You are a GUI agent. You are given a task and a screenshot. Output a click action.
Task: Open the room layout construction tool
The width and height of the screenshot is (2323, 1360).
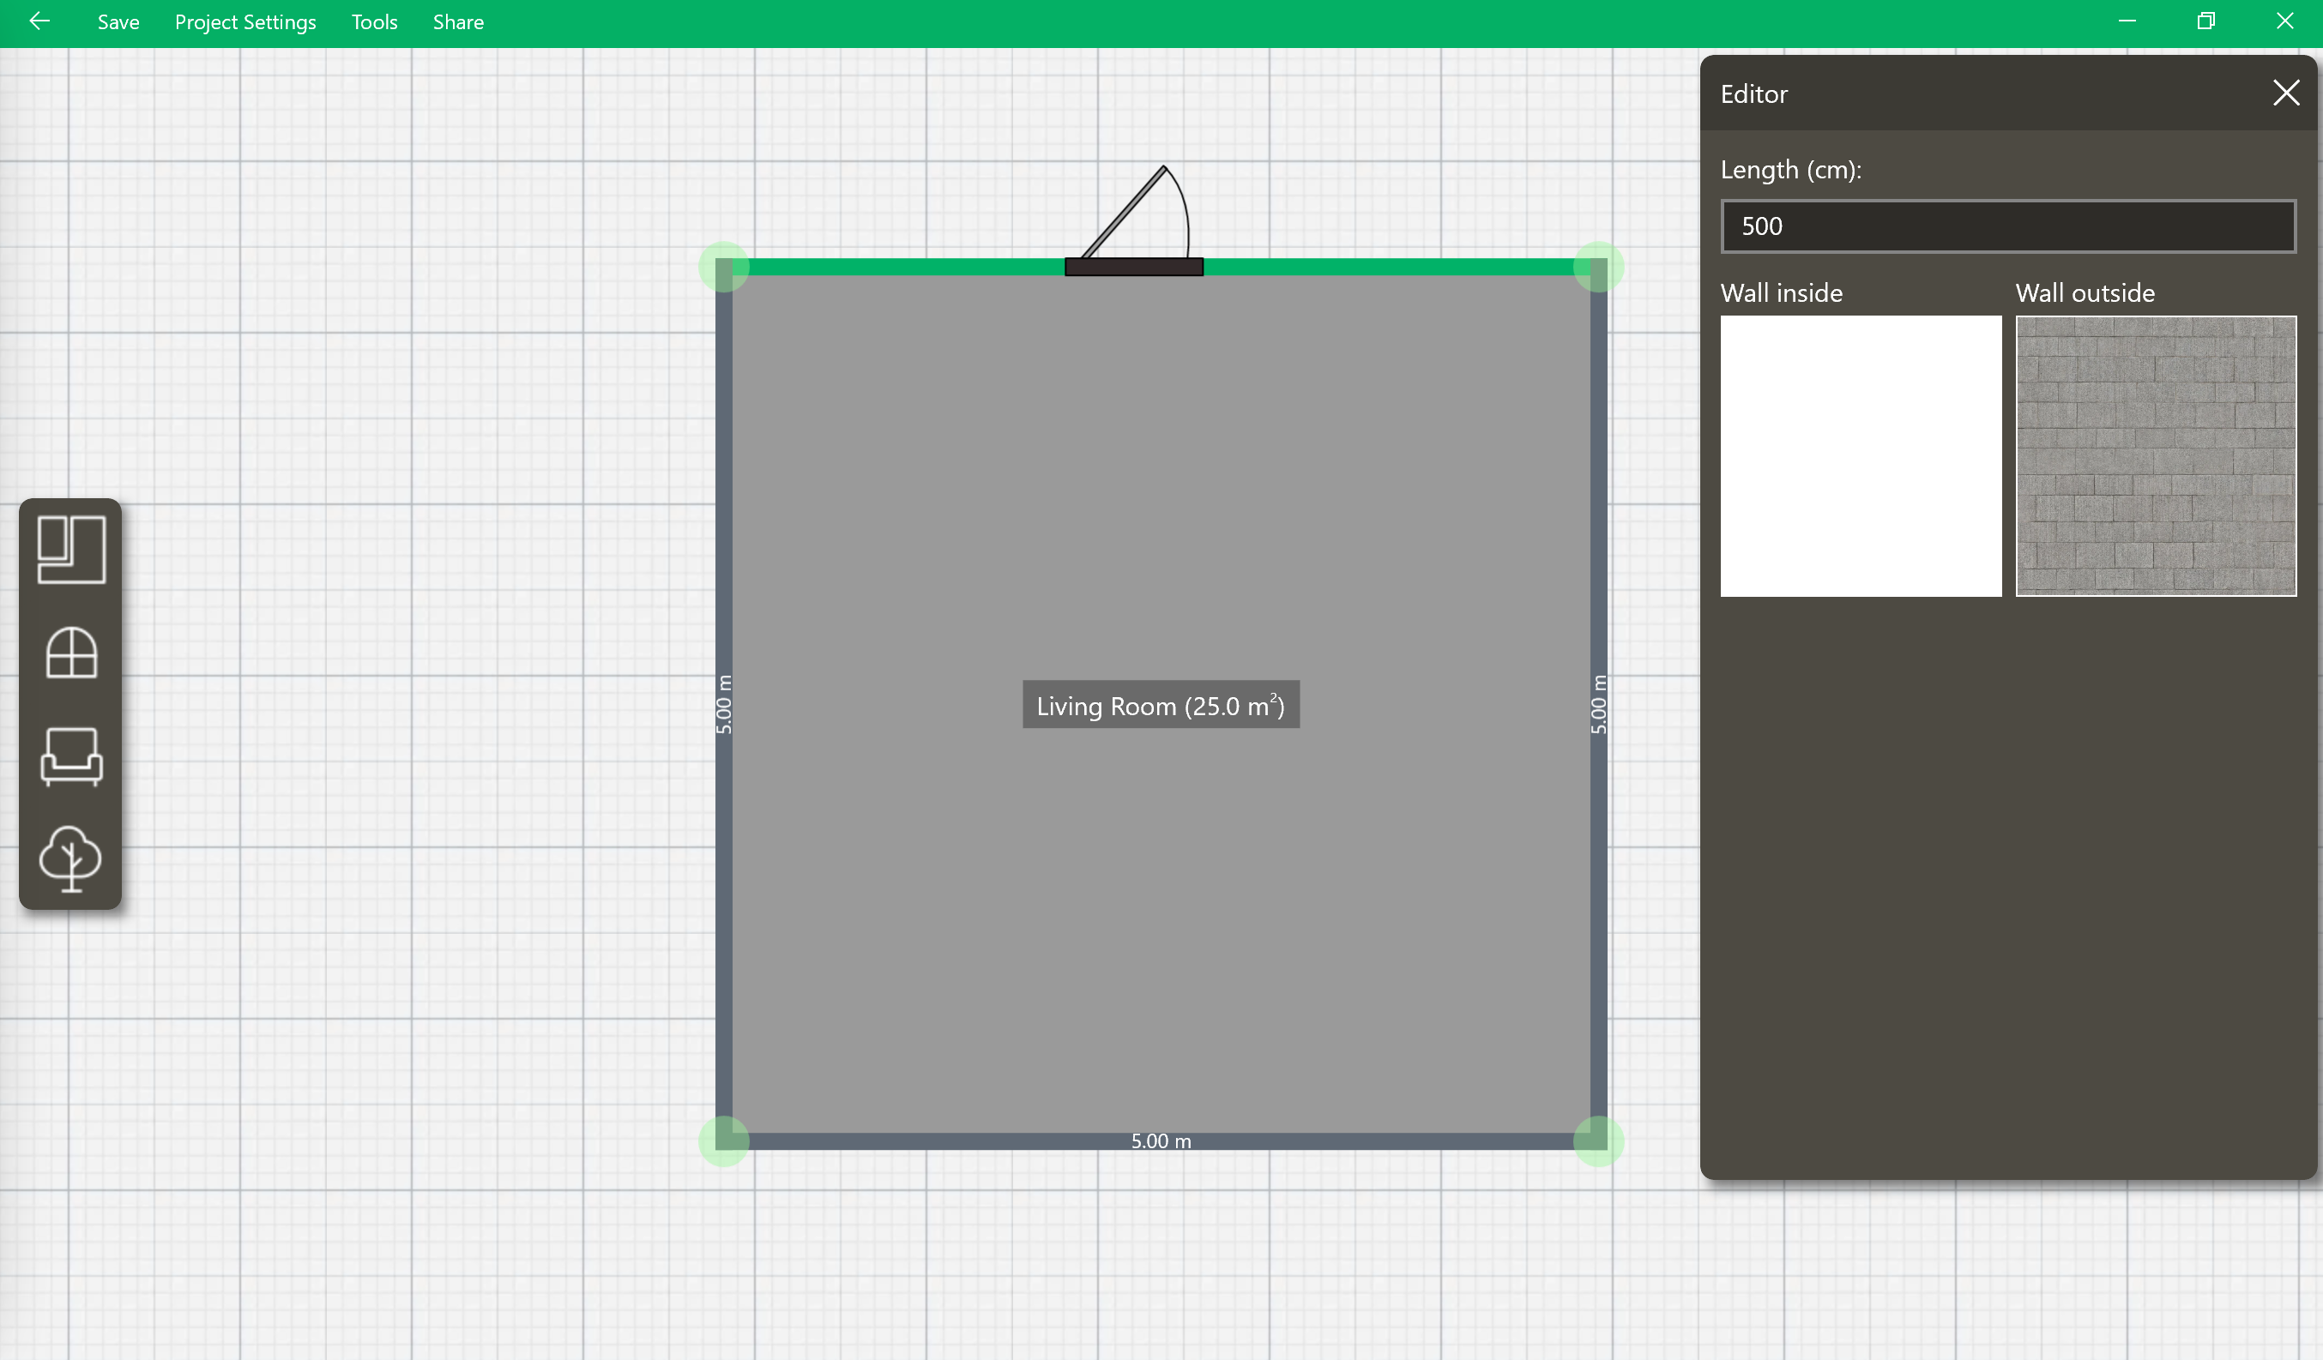[x=71, y=549]
